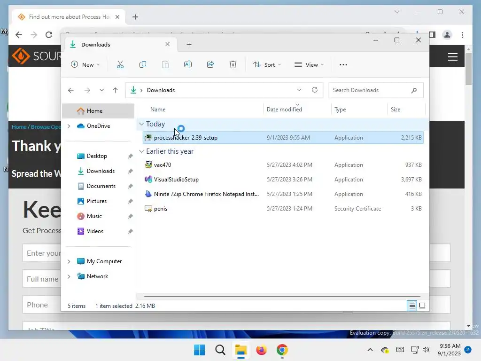Screen dimensions: 481x361
Task: Open the Sort dropdown menu
Action: coord(267,65)
